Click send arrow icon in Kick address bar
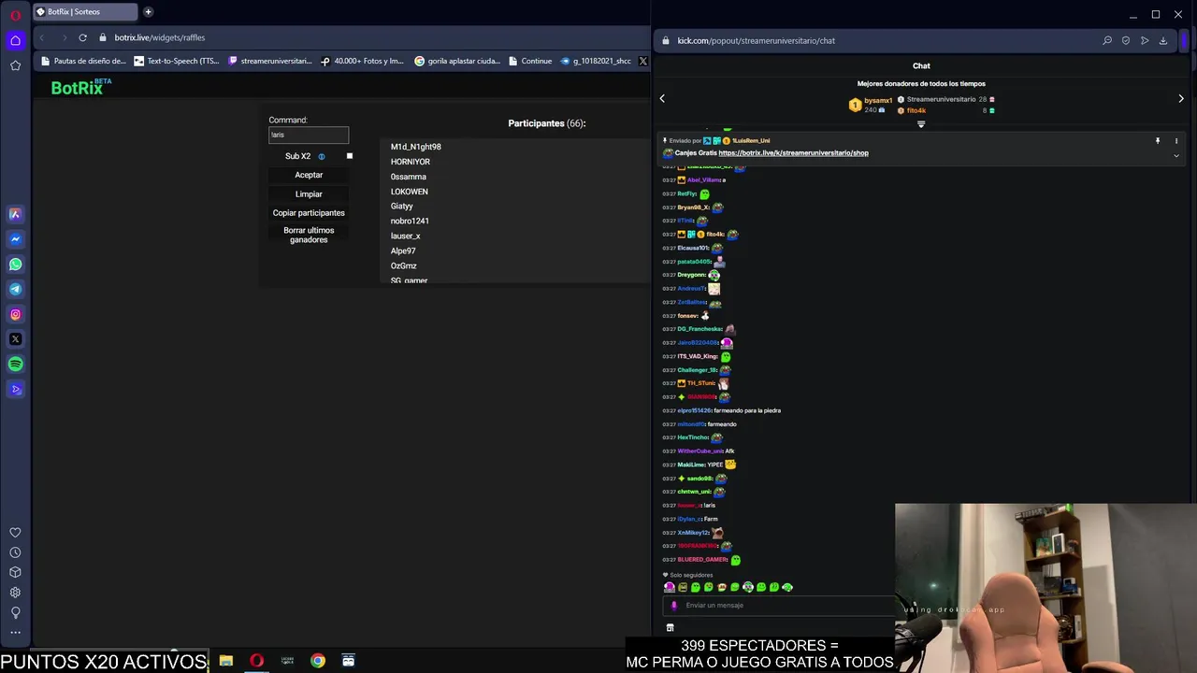Screen dimensions: 1197x673 point(1145,40)
